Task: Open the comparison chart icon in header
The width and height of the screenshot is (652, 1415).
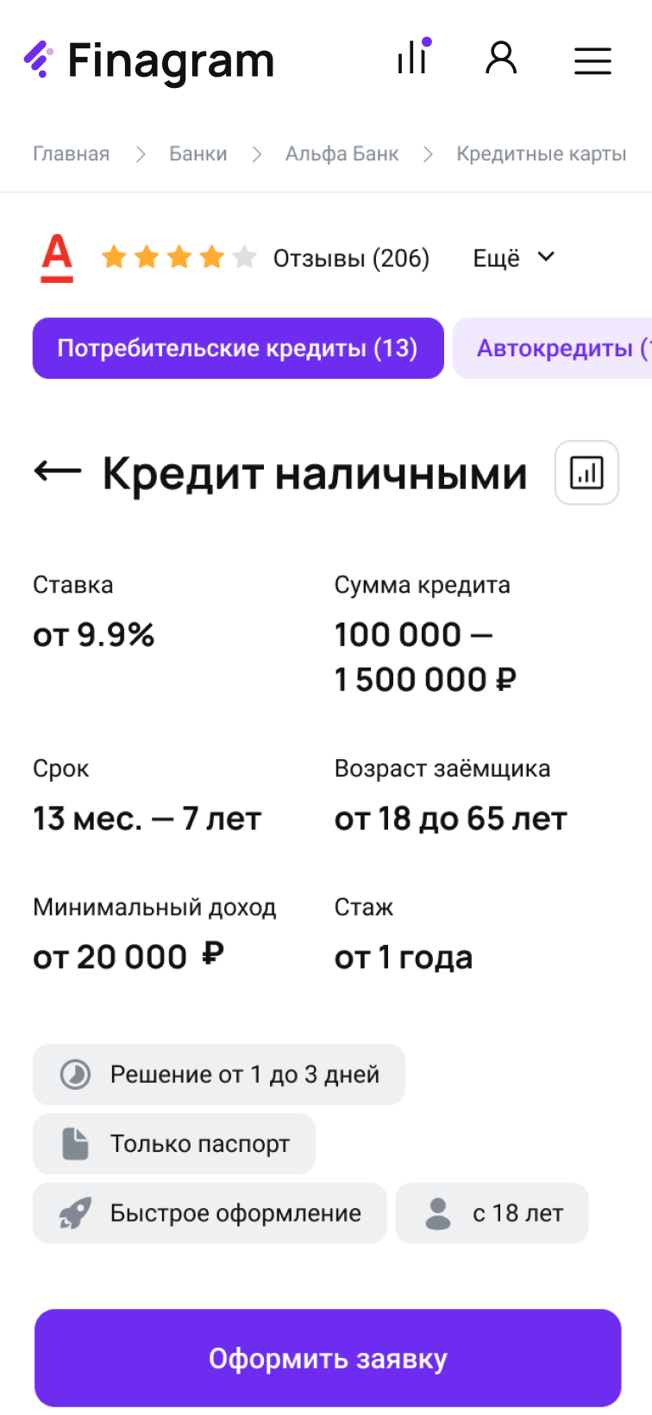Action: click(x=413, y=59)
